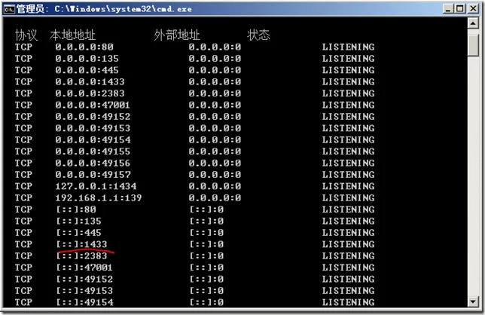The height and width of the screenshot is (315, 485).
Task: Select IPv6 local address [::]:80
Action: point(76,209)
